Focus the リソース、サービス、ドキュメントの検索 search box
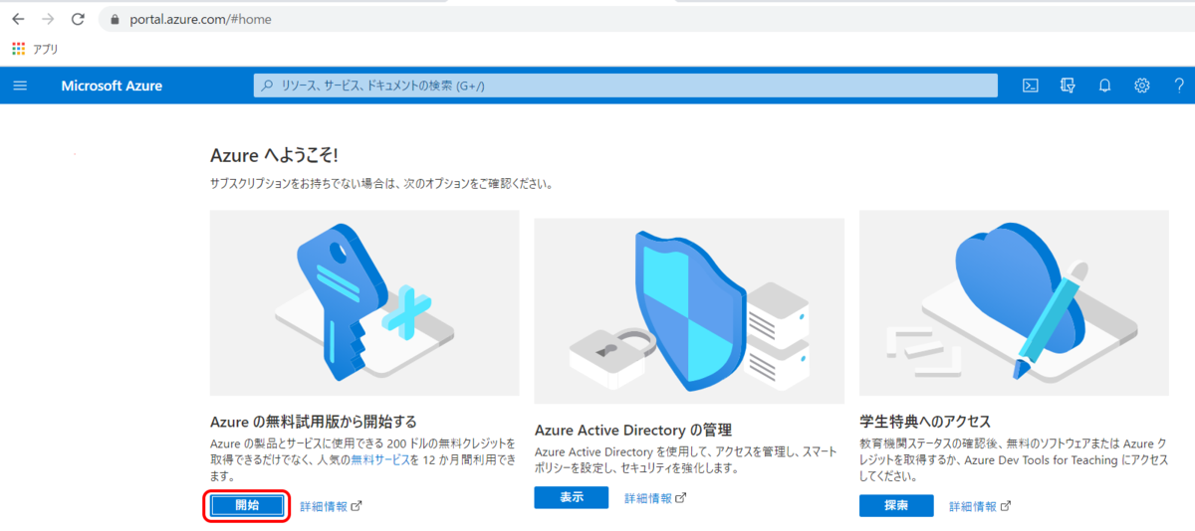Screen dimensions: 1195x531 coord(625,86)
